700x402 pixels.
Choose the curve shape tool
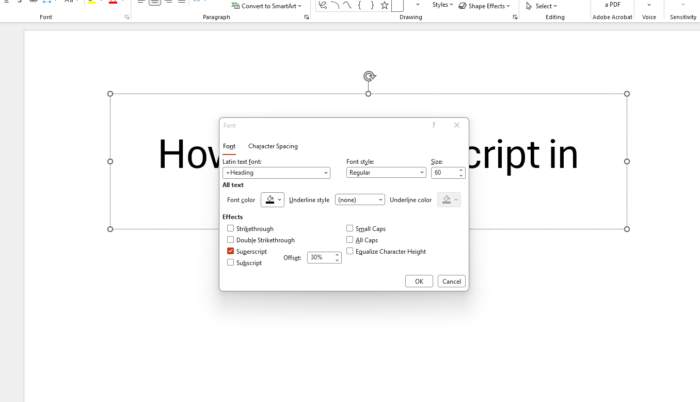click(347, 5)
